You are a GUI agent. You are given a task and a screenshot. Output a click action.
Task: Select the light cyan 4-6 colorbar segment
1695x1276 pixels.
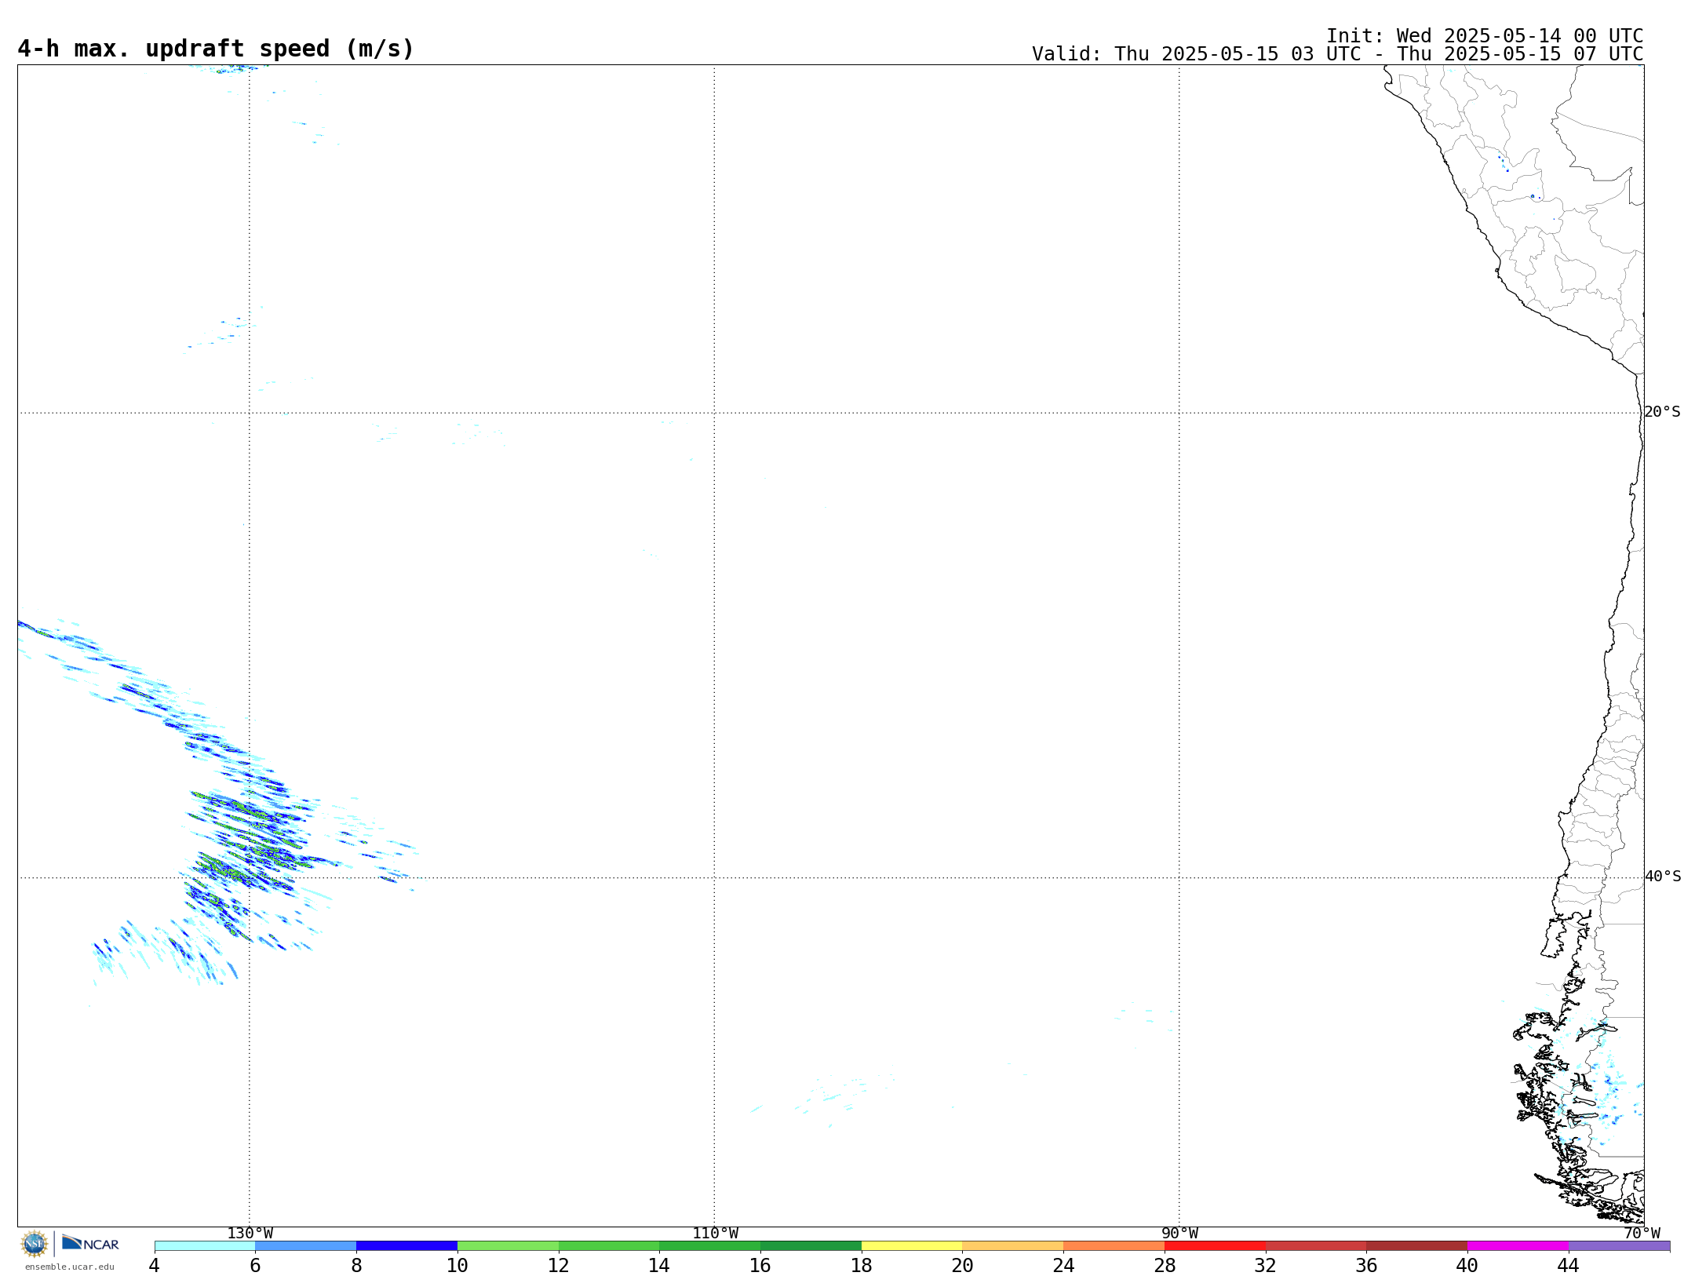(205, 1246)
